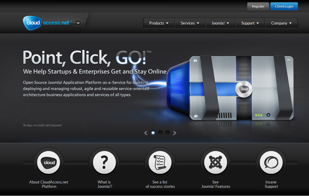
Task: Click the cloud platform round icon
Action: tap(49, 162)
